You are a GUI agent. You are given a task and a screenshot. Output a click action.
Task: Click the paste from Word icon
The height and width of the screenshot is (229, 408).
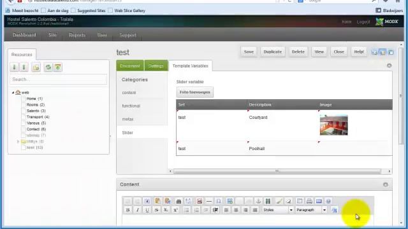[168, 201]
